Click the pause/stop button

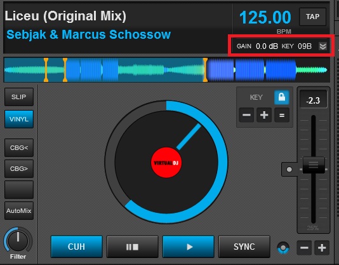pos(132,247)
